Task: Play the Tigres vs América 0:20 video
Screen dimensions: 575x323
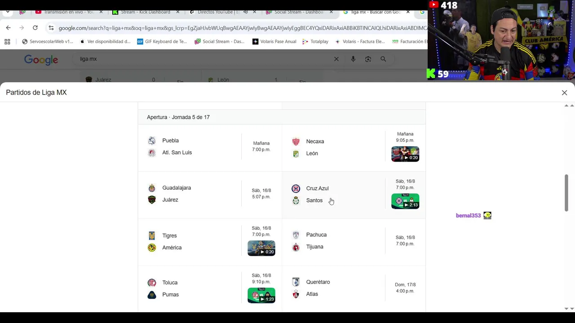Action: tap(261, 248)
